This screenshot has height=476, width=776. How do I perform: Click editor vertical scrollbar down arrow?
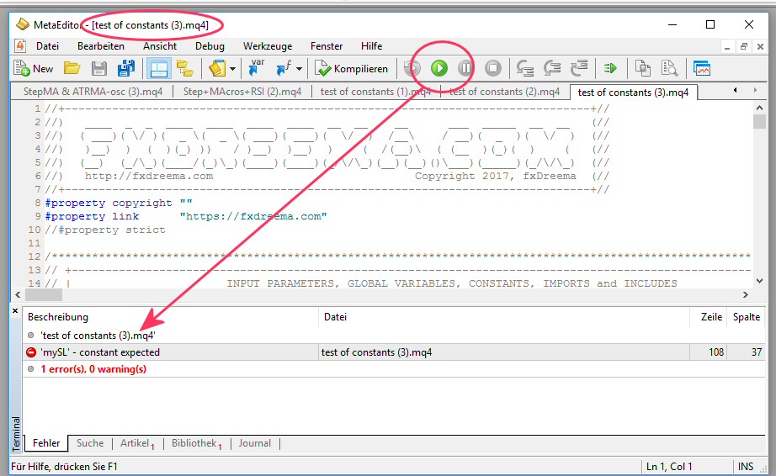click(760, 281)
